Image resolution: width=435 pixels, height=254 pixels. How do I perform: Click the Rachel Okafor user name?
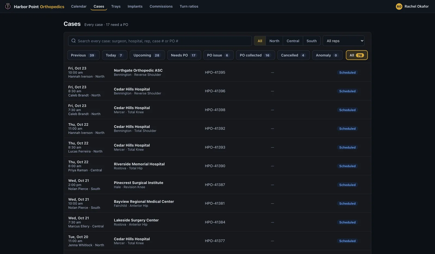(417, 6)
